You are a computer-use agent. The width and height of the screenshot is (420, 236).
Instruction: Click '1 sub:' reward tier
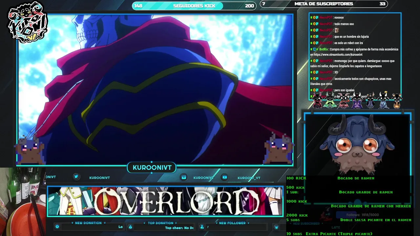[292, 192]
